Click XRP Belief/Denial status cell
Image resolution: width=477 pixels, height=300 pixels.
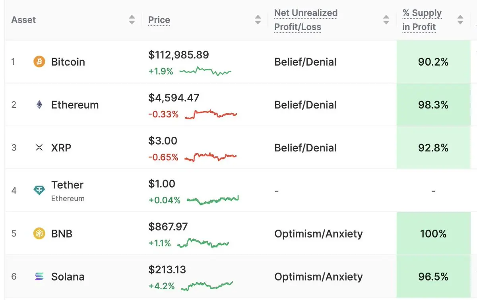point(305,148)
